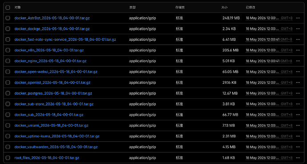Select the docker_postgres file checkbox

point(8,93)
